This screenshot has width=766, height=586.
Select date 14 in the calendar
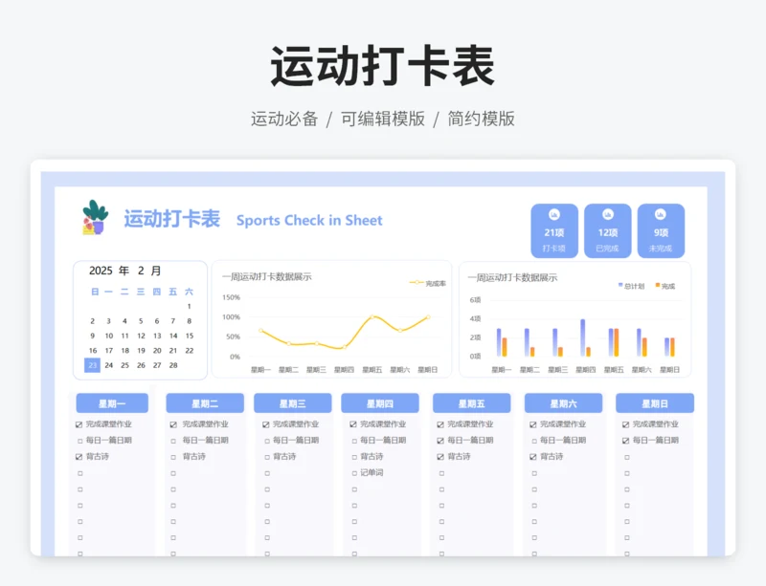[173, 336]
